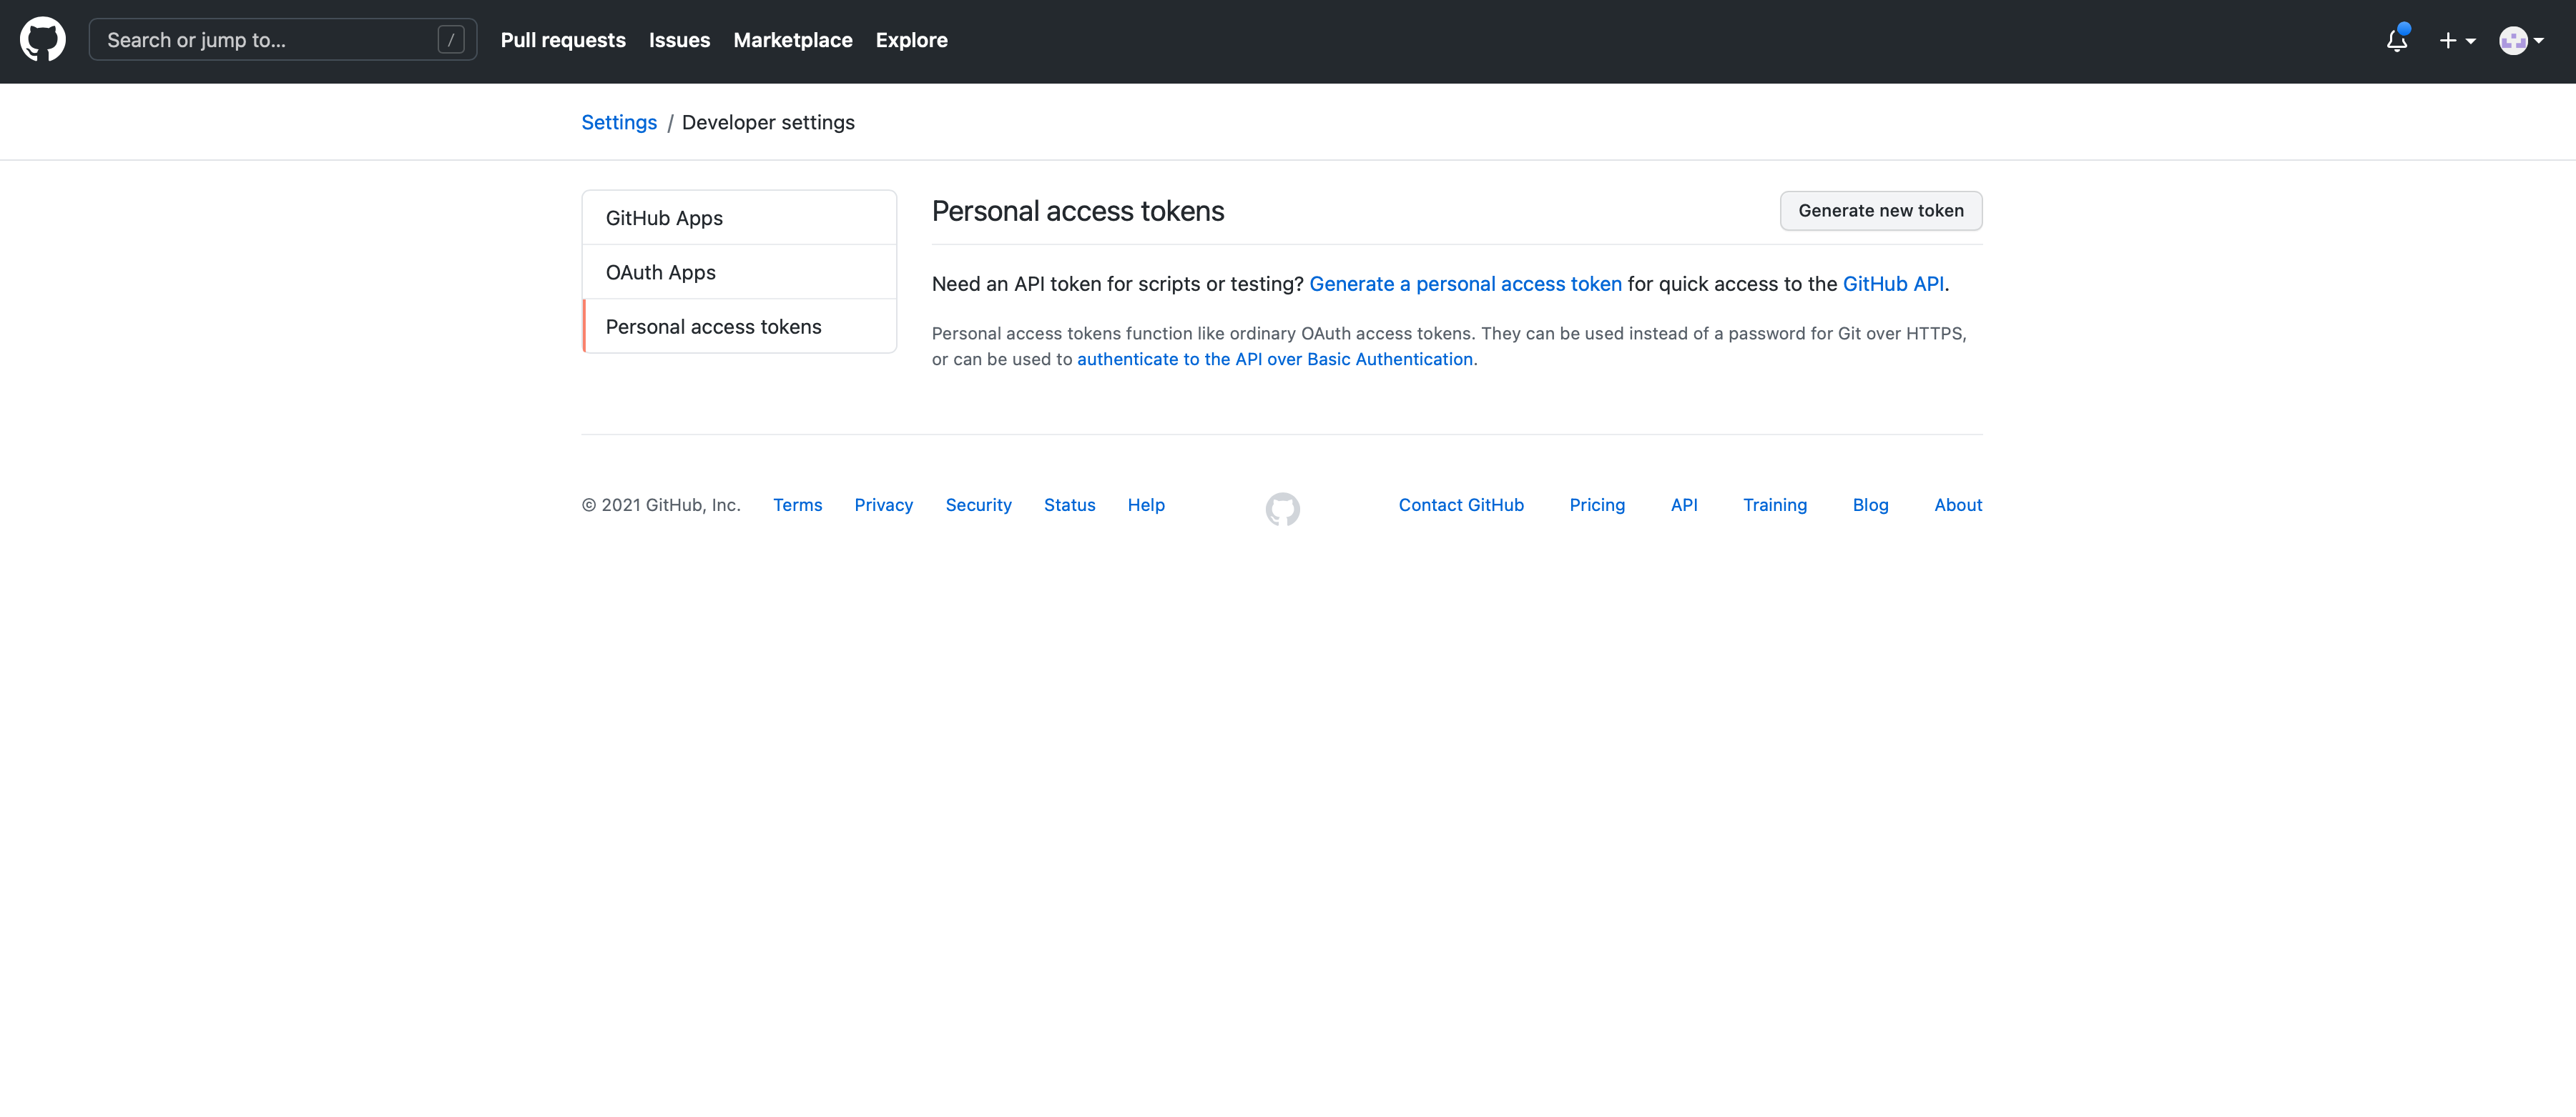Open the Training footer link
This screenshot has height=1117, width=2576.
pyautogui.click(x=1775, y=505)
